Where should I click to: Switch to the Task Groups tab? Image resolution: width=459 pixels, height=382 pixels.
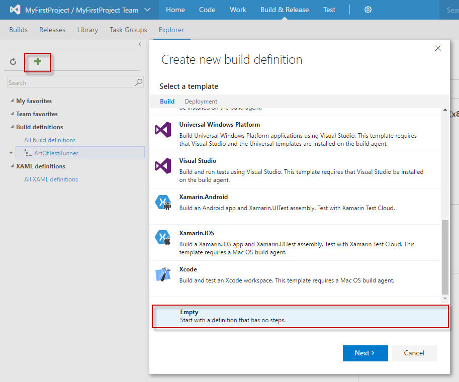128,30
